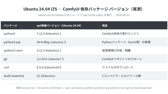168x94 pixels.
Task: Click version '1:2.43.0-1ubuntu7.3'
Action: click(50, 59)
